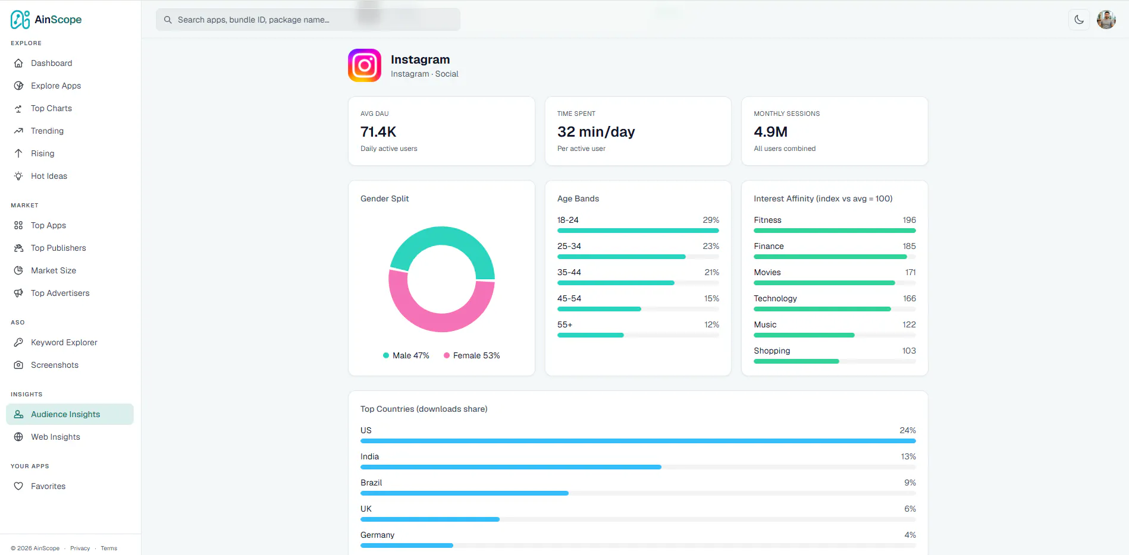Select Audience Insights menu item
Viewport: 1129px width, 555px height.
point(70,414)
